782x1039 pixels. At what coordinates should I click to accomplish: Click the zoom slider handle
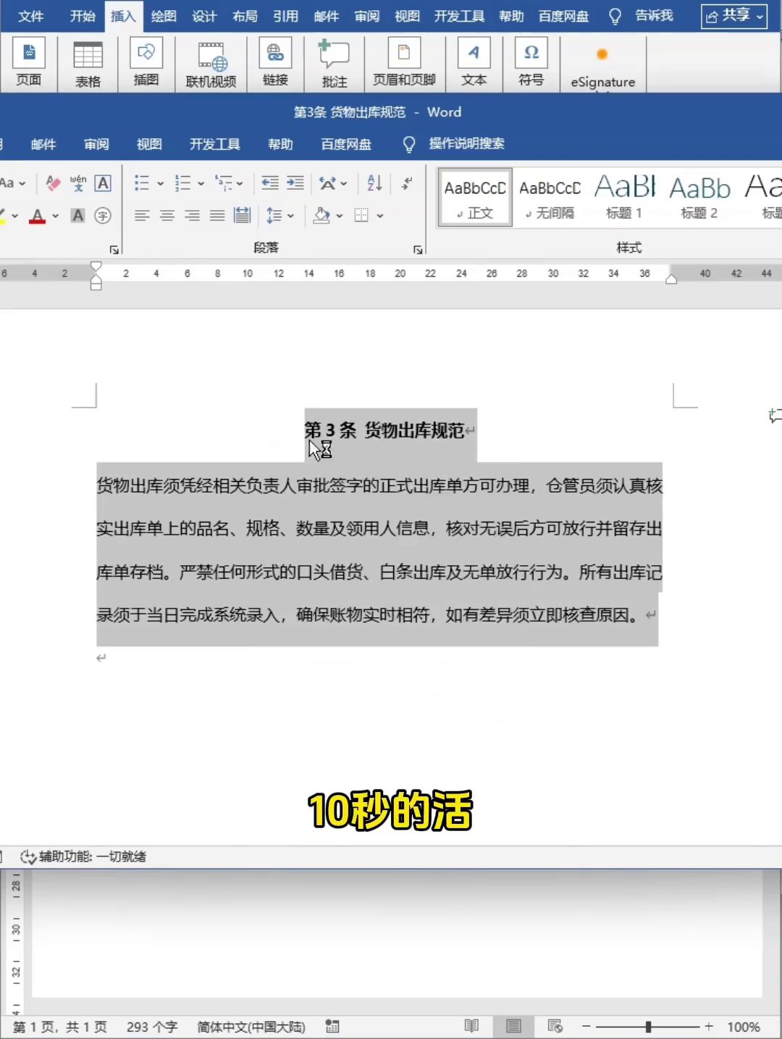tap(649, 1027)
